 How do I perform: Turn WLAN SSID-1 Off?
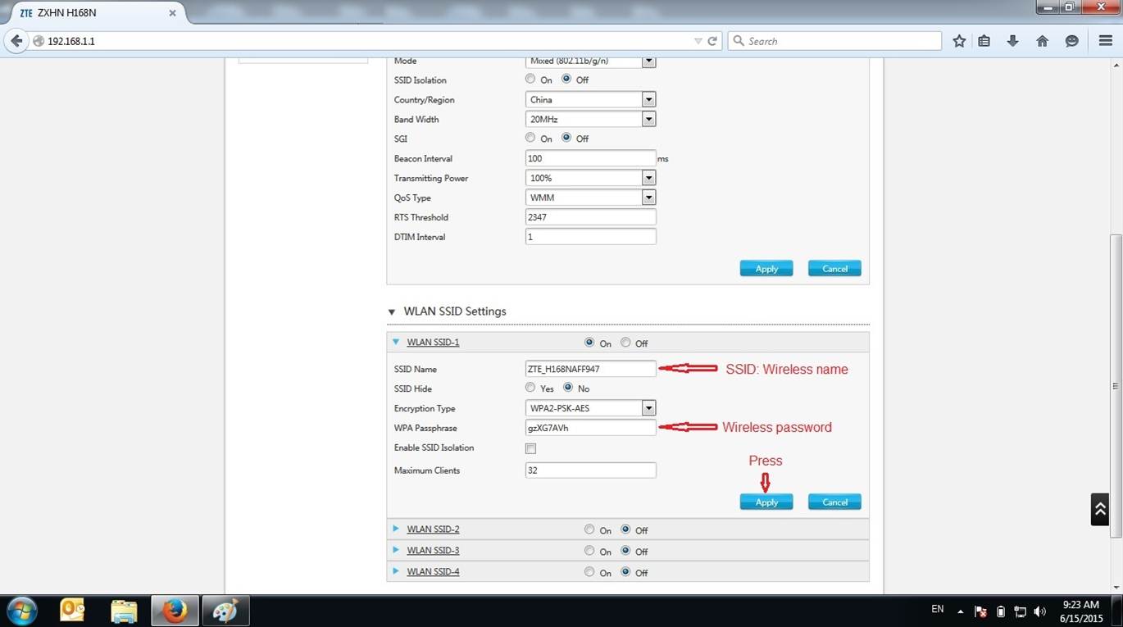coord(625,343)
